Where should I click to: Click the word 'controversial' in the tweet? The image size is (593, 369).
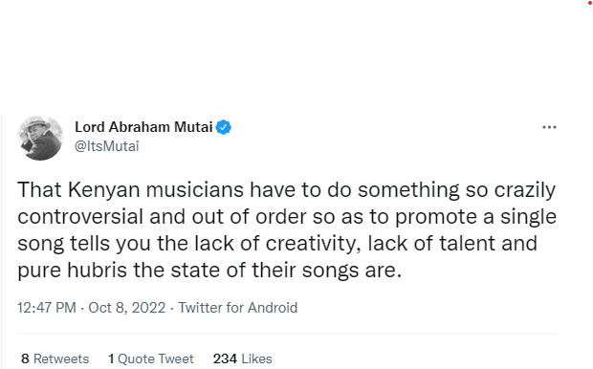click(80, 217)
